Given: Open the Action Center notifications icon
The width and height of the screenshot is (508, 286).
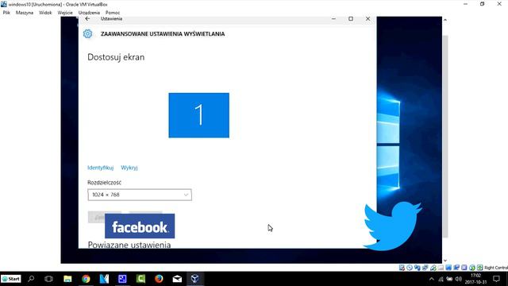Looking at the screenshot, I should (496, 279).
